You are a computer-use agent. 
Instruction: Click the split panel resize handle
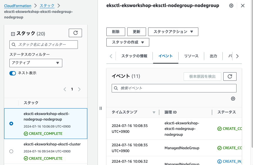click(101, 108)
